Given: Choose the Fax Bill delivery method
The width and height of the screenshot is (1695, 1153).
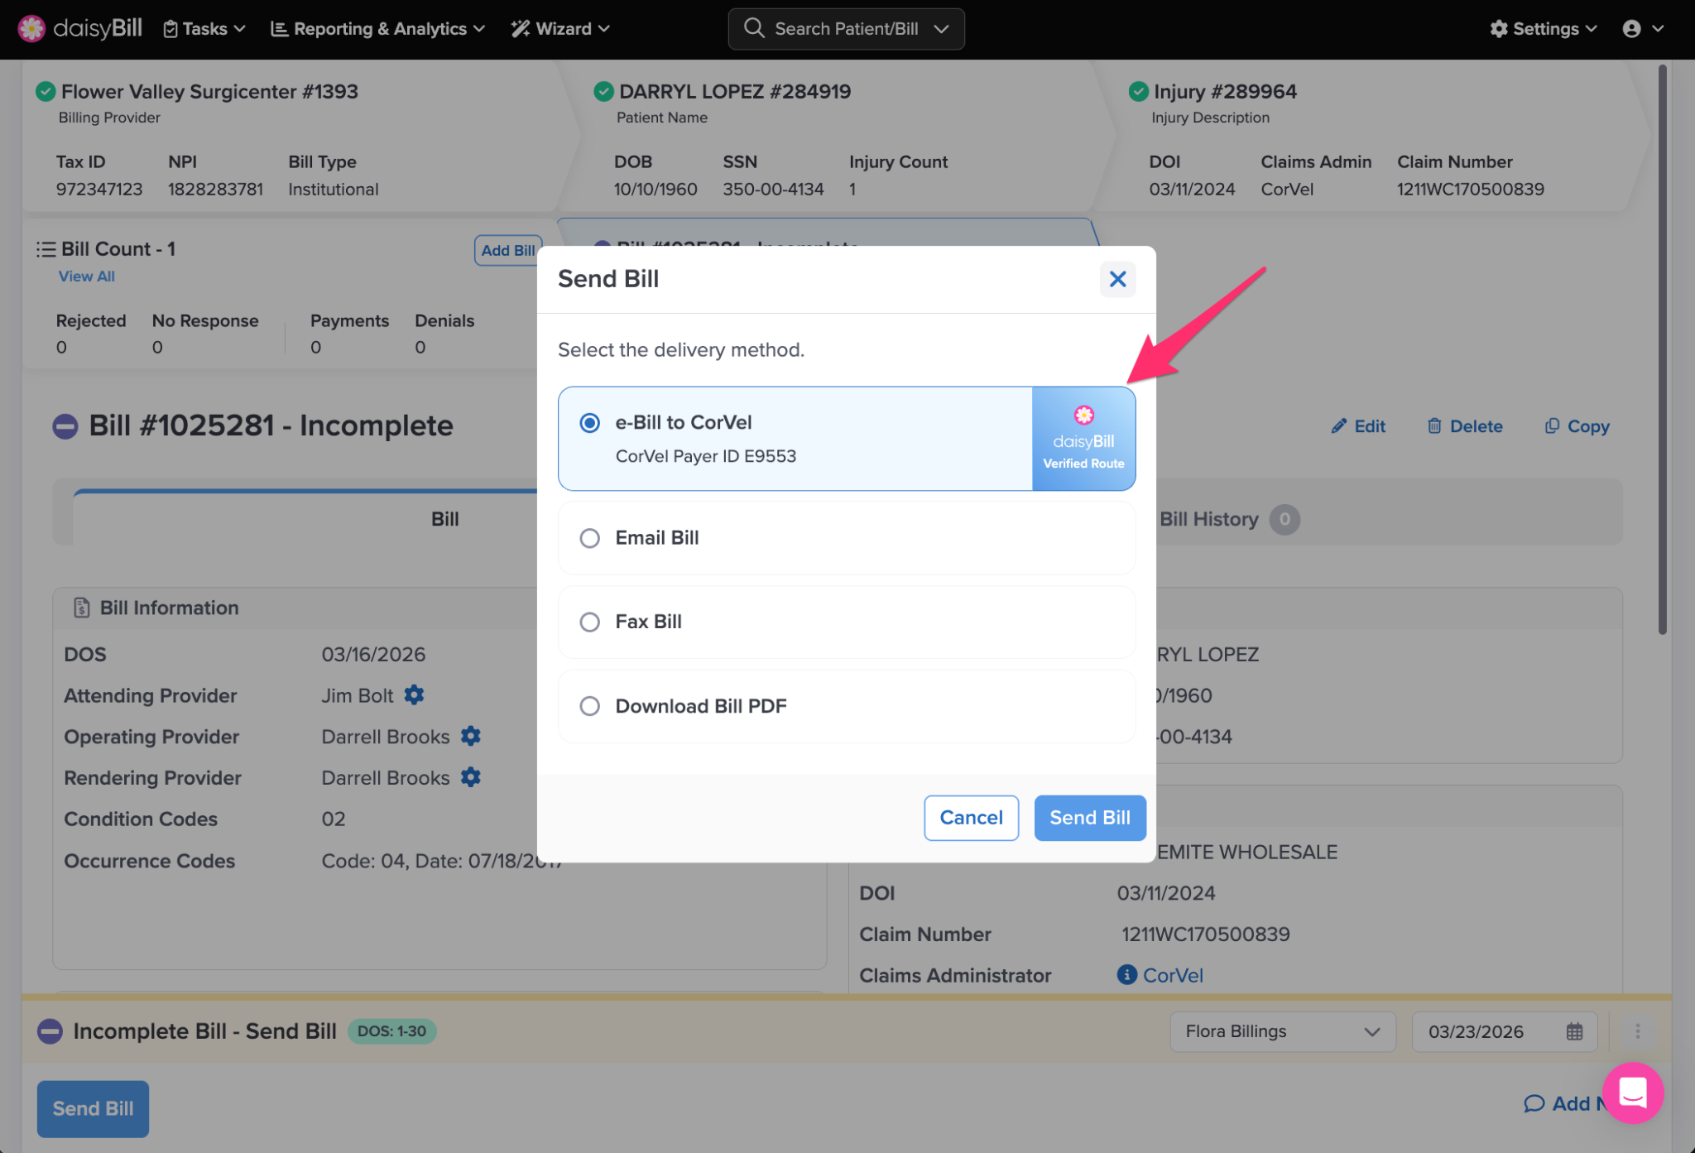Looking at the screenshot, I should tap(589, 622).
